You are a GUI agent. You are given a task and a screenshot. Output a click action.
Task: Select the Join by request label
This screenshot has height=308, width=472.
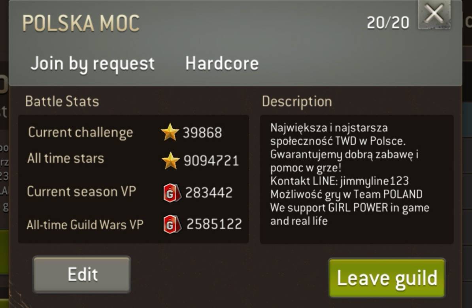point(93,64)
